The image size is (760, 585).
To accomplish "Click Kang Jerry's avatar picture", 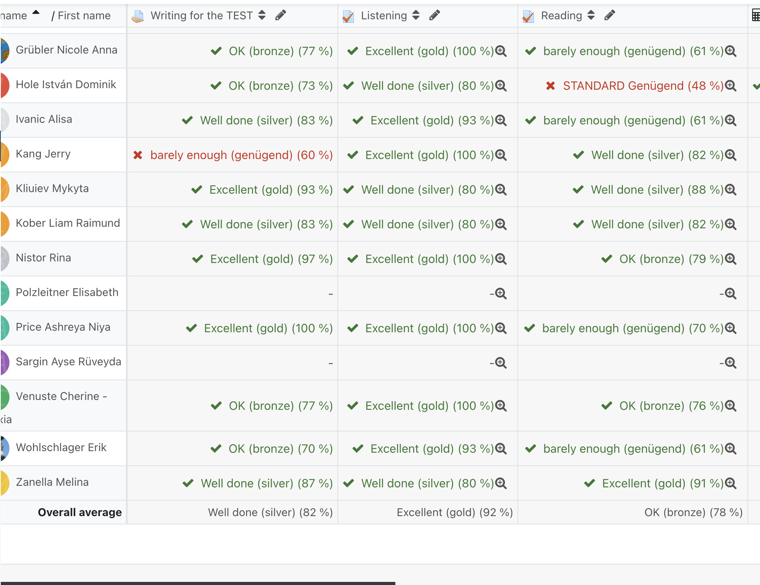I will click(4, 154).
